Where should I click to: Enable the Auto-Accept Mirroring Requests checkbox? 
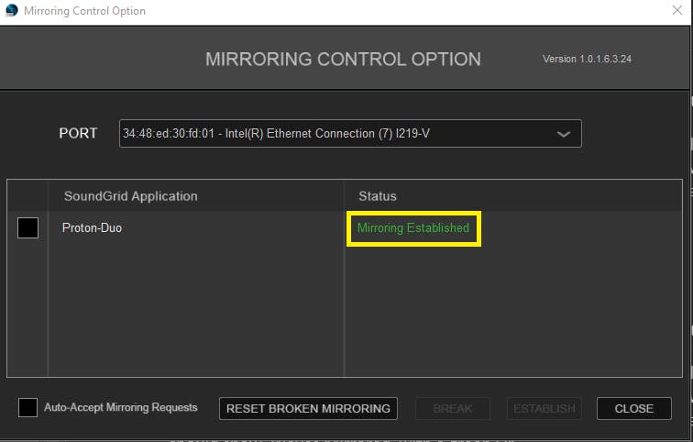[x=27, y=407]
